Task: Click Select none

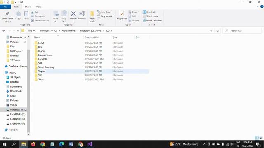Action: point(150,16)
